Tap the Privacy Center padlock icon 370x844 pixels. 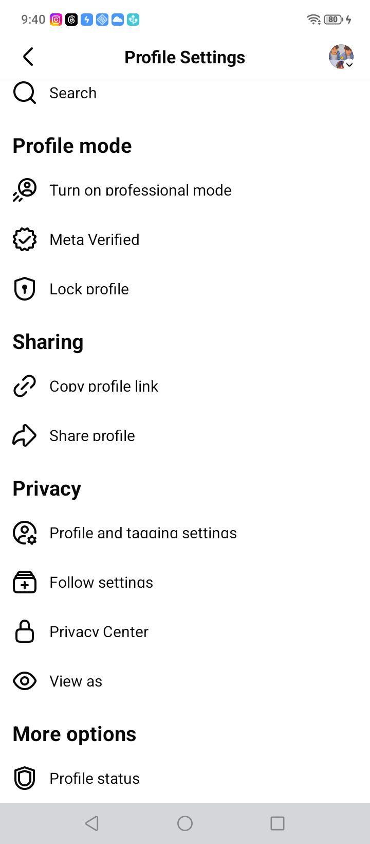(24, 631)
